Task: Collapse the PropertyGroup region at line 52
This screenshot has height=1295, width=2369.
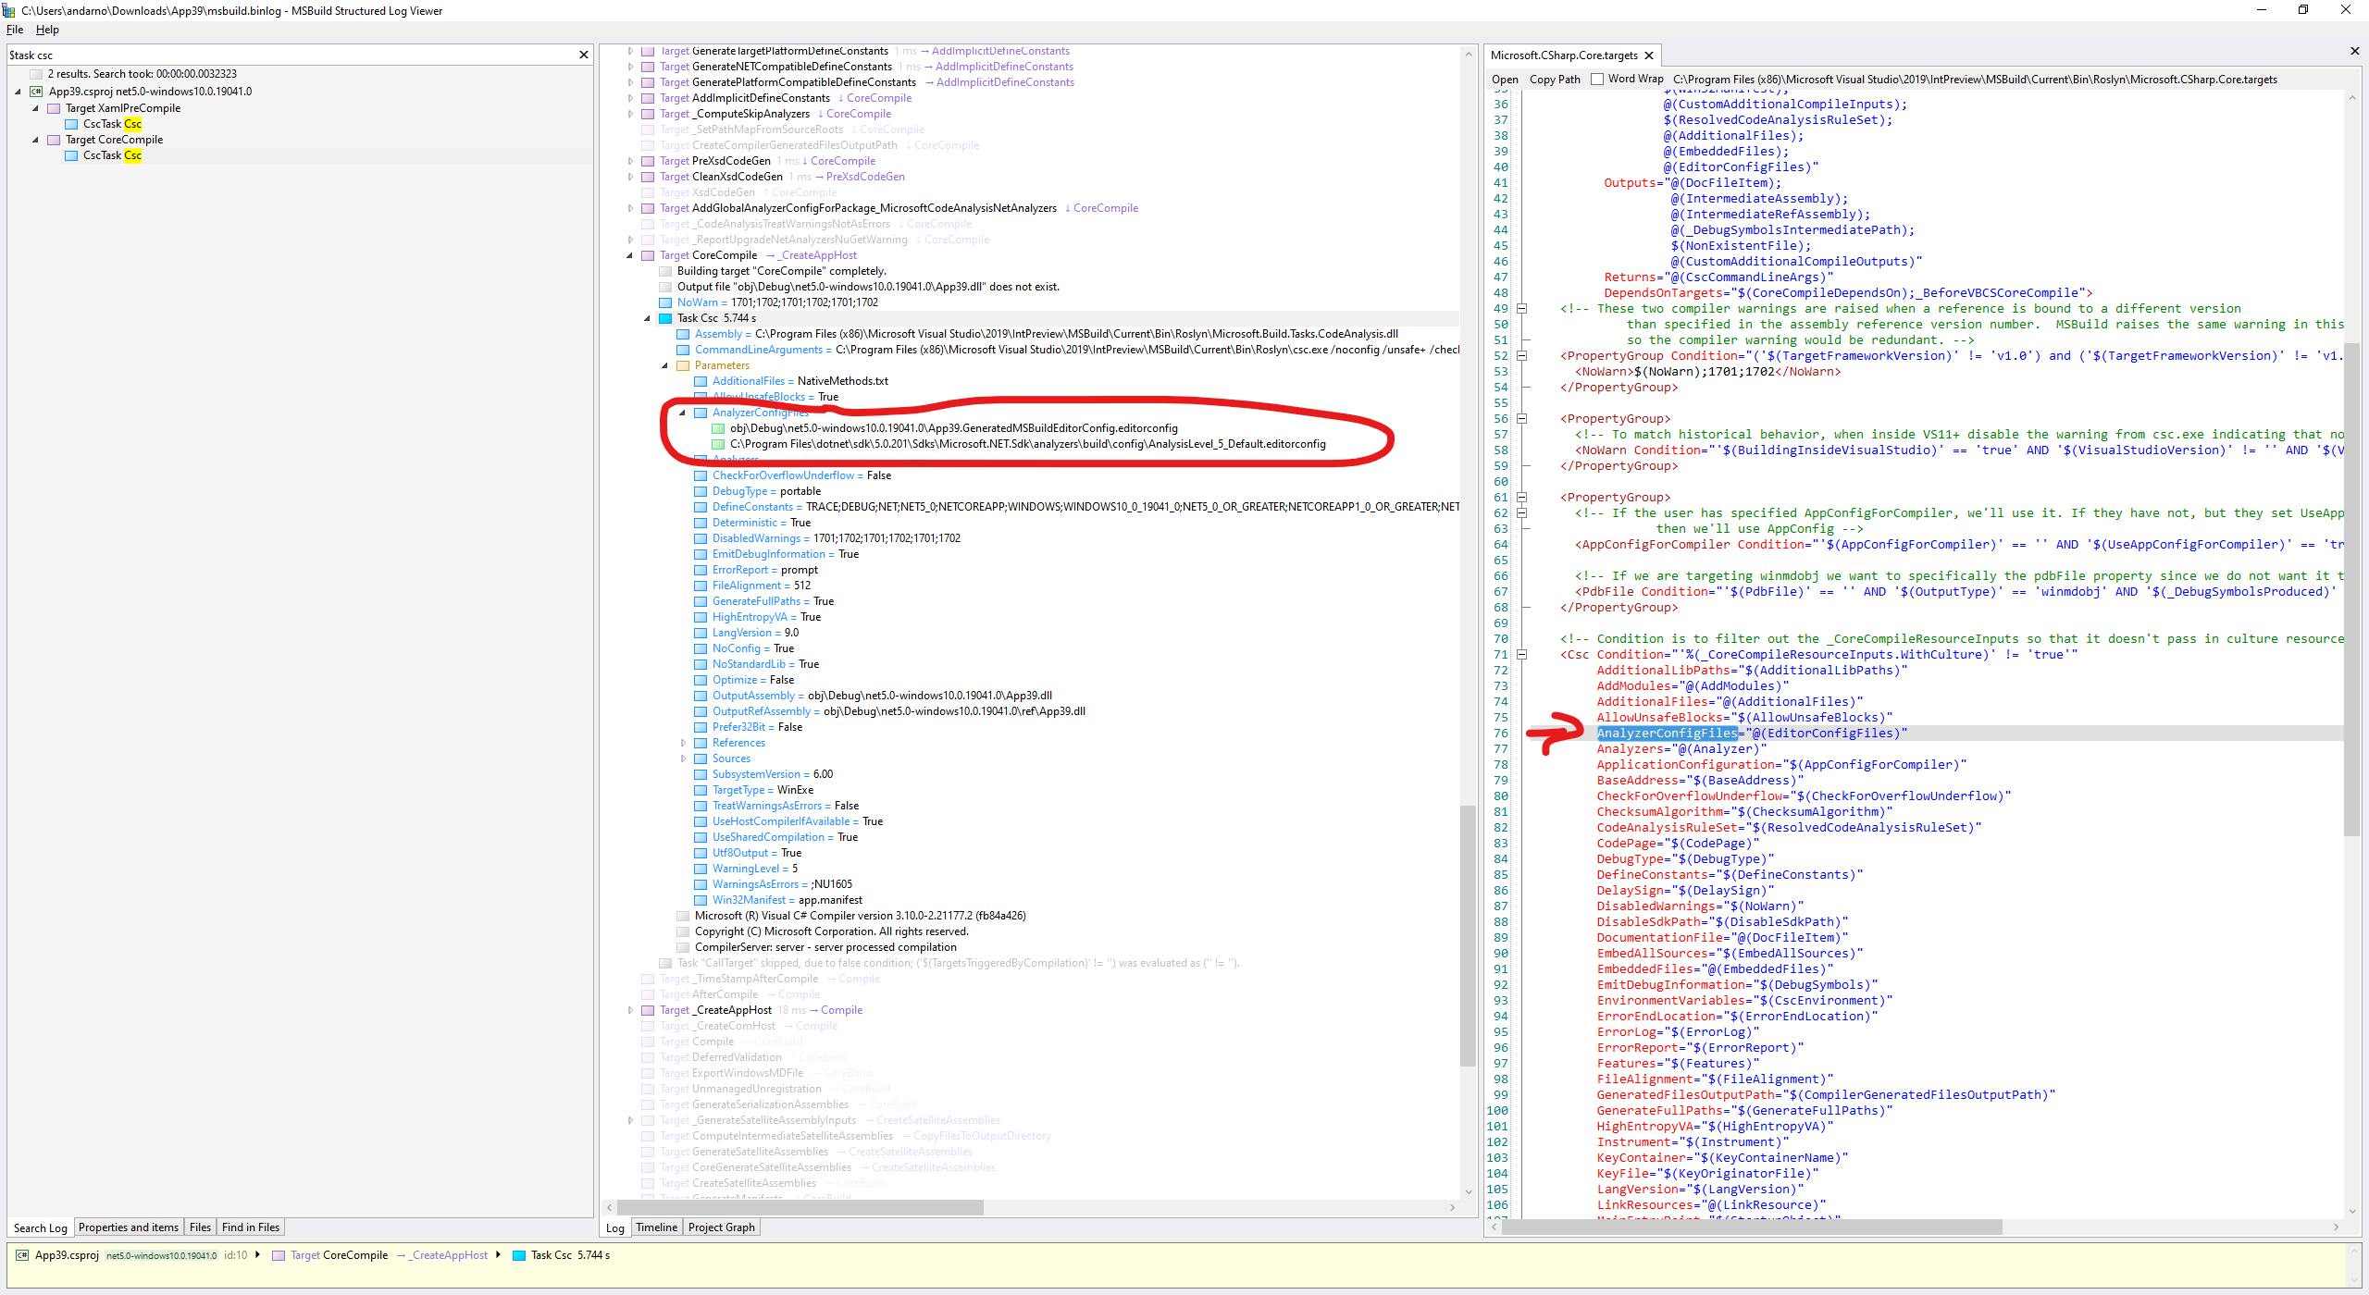Action: (1521, 356)
